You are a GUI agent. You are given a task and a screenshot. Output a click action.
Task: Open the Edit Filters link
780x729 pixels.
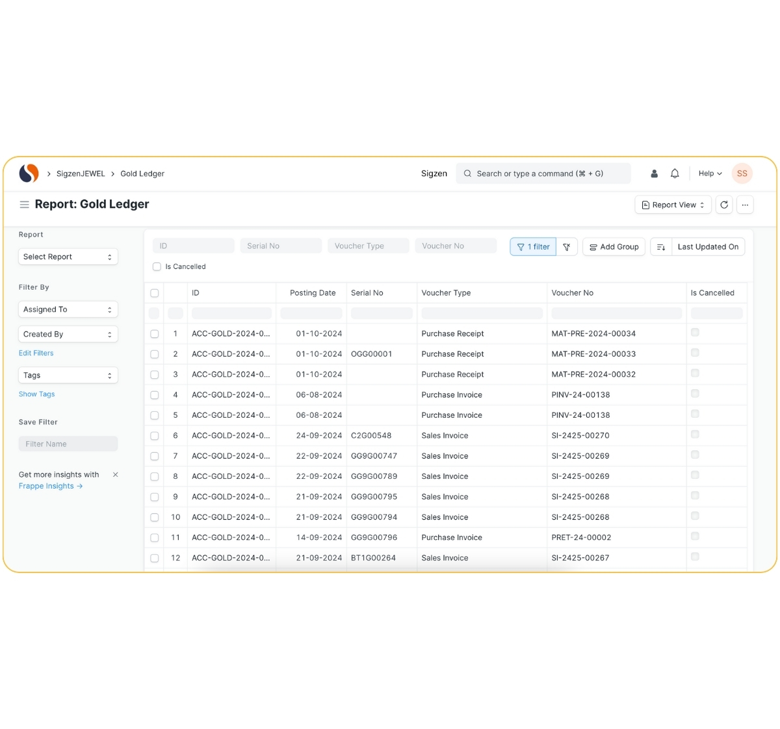[36, 353]
